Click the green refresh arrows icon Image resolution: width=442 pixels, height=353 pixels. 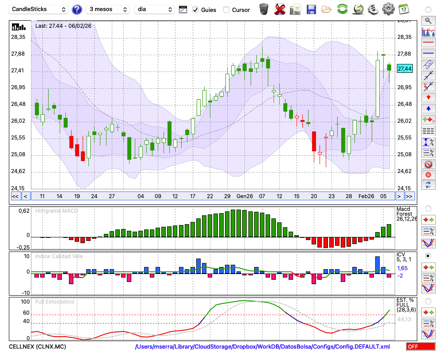pyautogui.click(x=342, y=9)
